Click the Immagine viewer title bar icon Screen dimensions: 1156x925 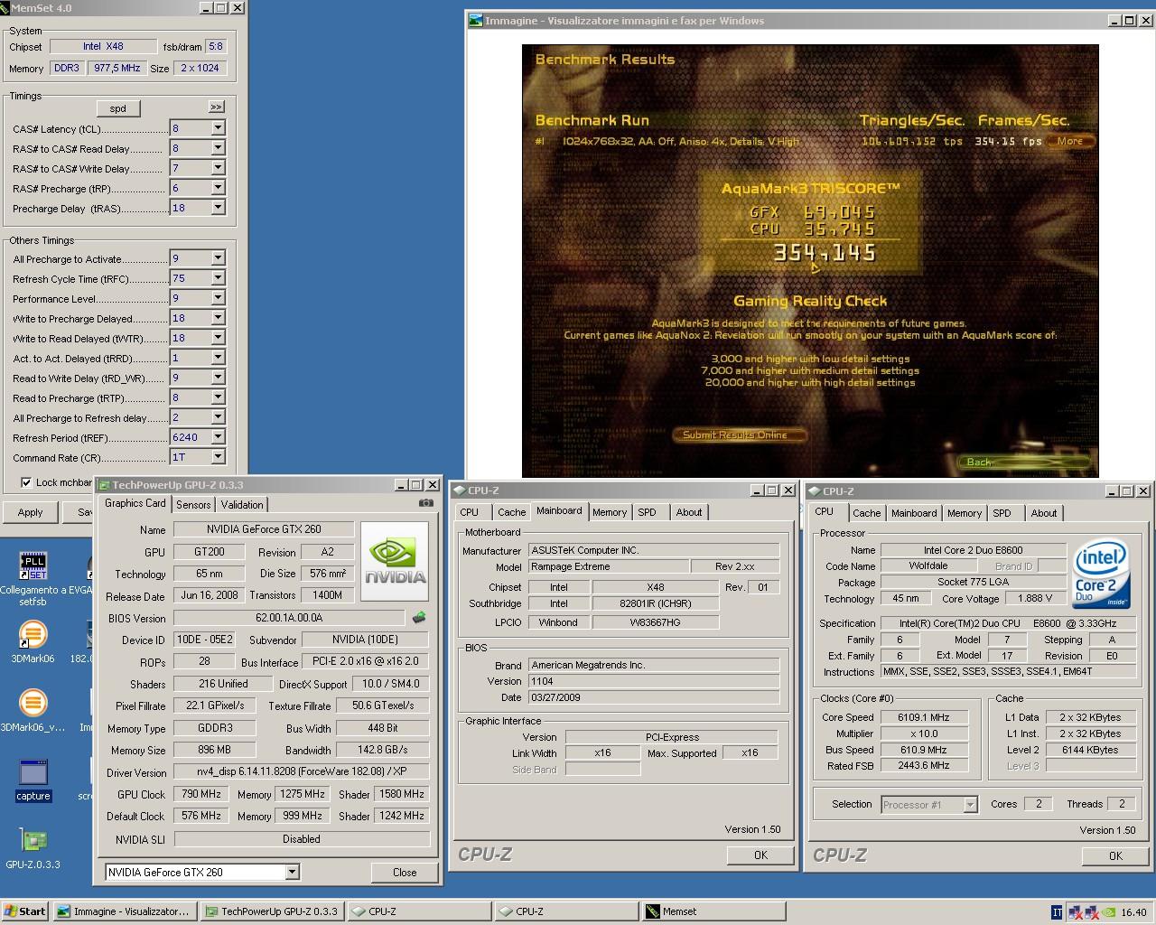(476, 20)
